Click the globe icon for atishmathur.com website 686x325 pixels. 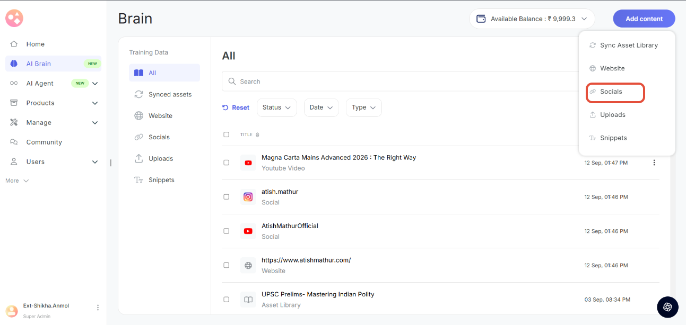[x=248, y=265]
